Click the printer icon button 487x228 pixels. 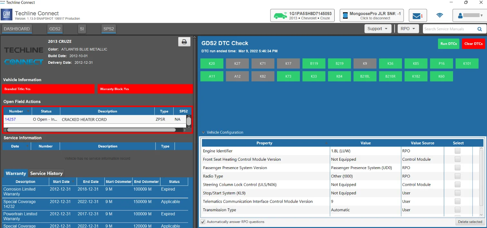(x=184, y=42)
